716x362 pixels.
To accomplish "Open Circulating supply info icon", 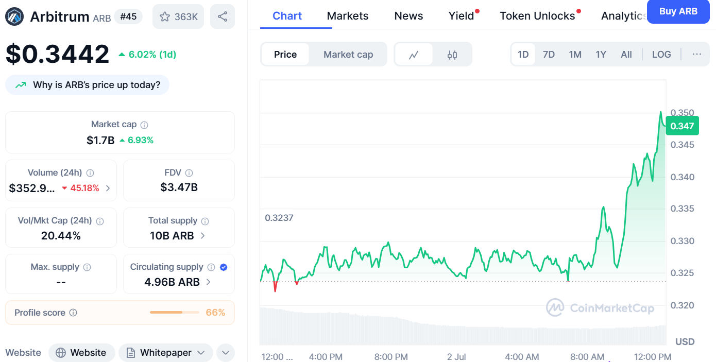I will point(211,267).
